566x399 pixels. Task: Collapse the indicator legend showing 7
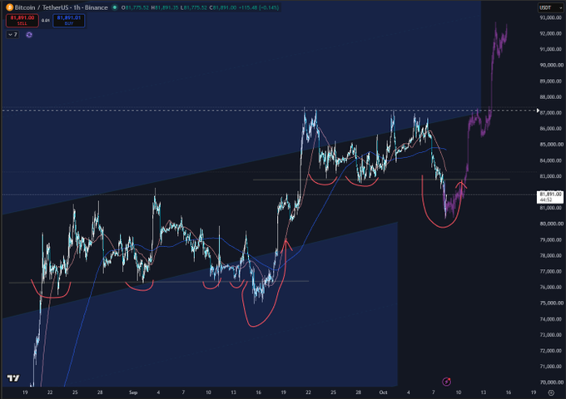click(x=12, y=35)
